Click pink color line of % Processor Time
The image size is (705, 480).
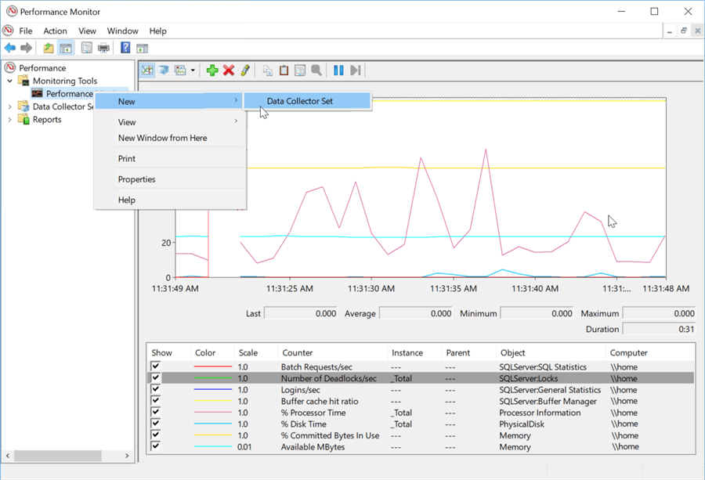[213, 413]
